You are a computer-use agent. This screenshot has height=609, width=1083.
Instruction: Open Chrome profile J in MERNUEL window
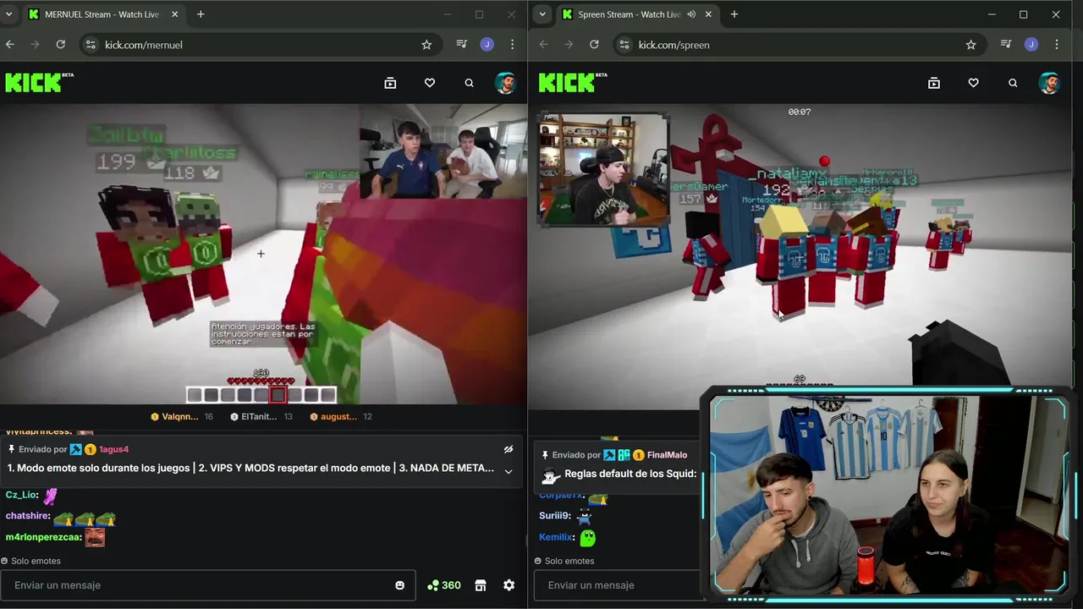[487, 45]
